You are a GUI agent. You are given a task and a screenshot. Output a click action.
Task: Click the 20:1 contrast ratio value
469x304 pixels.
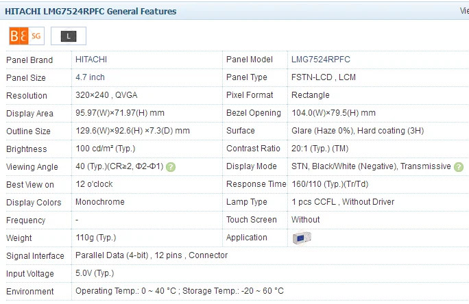click(320, 149)
